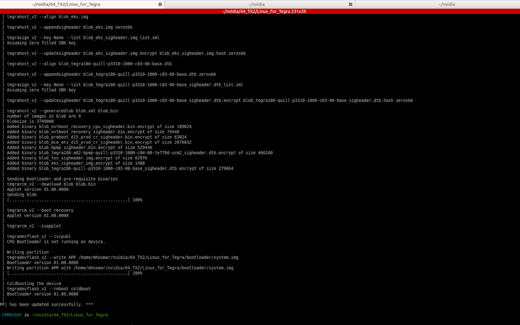Click the 'Coldbooting the device' line
This screenshot has width=520, height=325.
[x=34, y=284]
